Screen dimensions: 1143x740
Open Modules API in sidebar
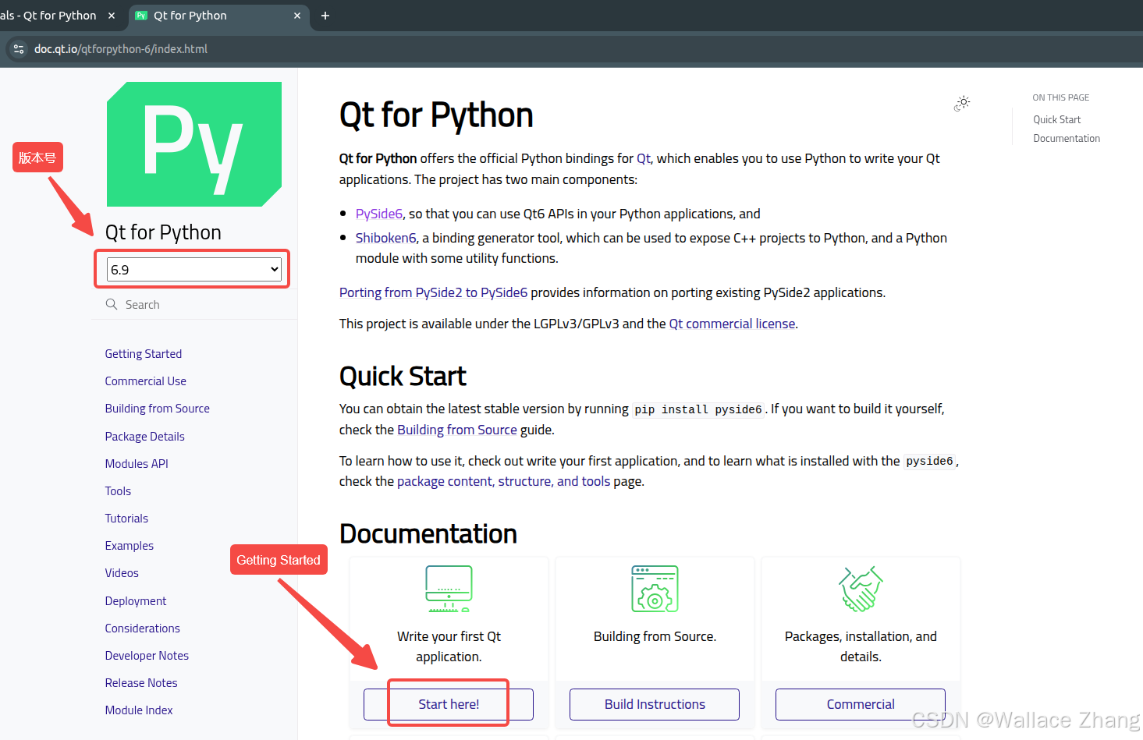(137, 464)
